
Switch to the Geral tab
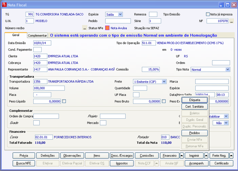16,35
